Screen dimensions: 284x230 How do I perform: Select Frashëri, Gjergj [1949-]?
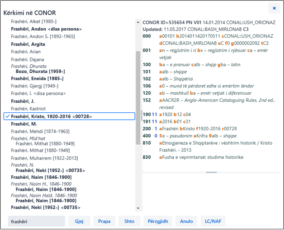(35, 86)
